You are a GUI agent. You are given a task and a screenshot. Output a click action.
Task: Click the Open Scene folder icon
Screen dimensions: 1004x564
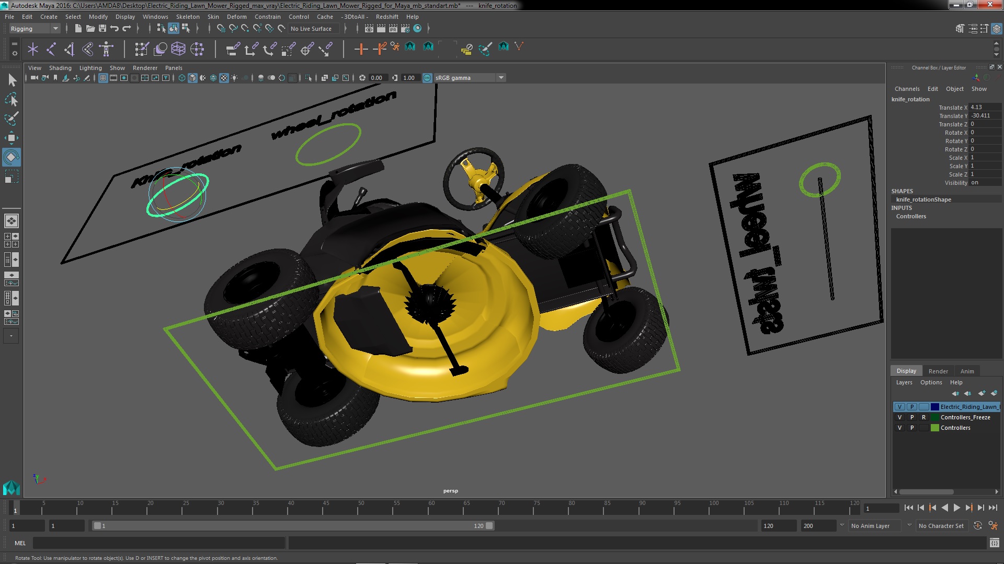[x=90, y=28]
